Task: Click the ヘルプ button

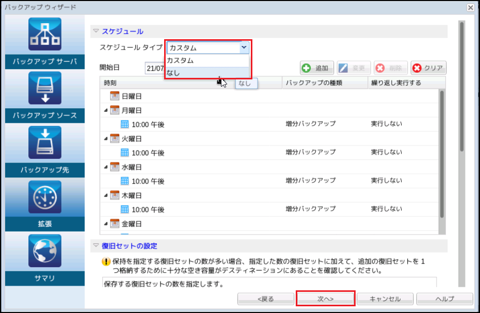Action: pos(445,299)
